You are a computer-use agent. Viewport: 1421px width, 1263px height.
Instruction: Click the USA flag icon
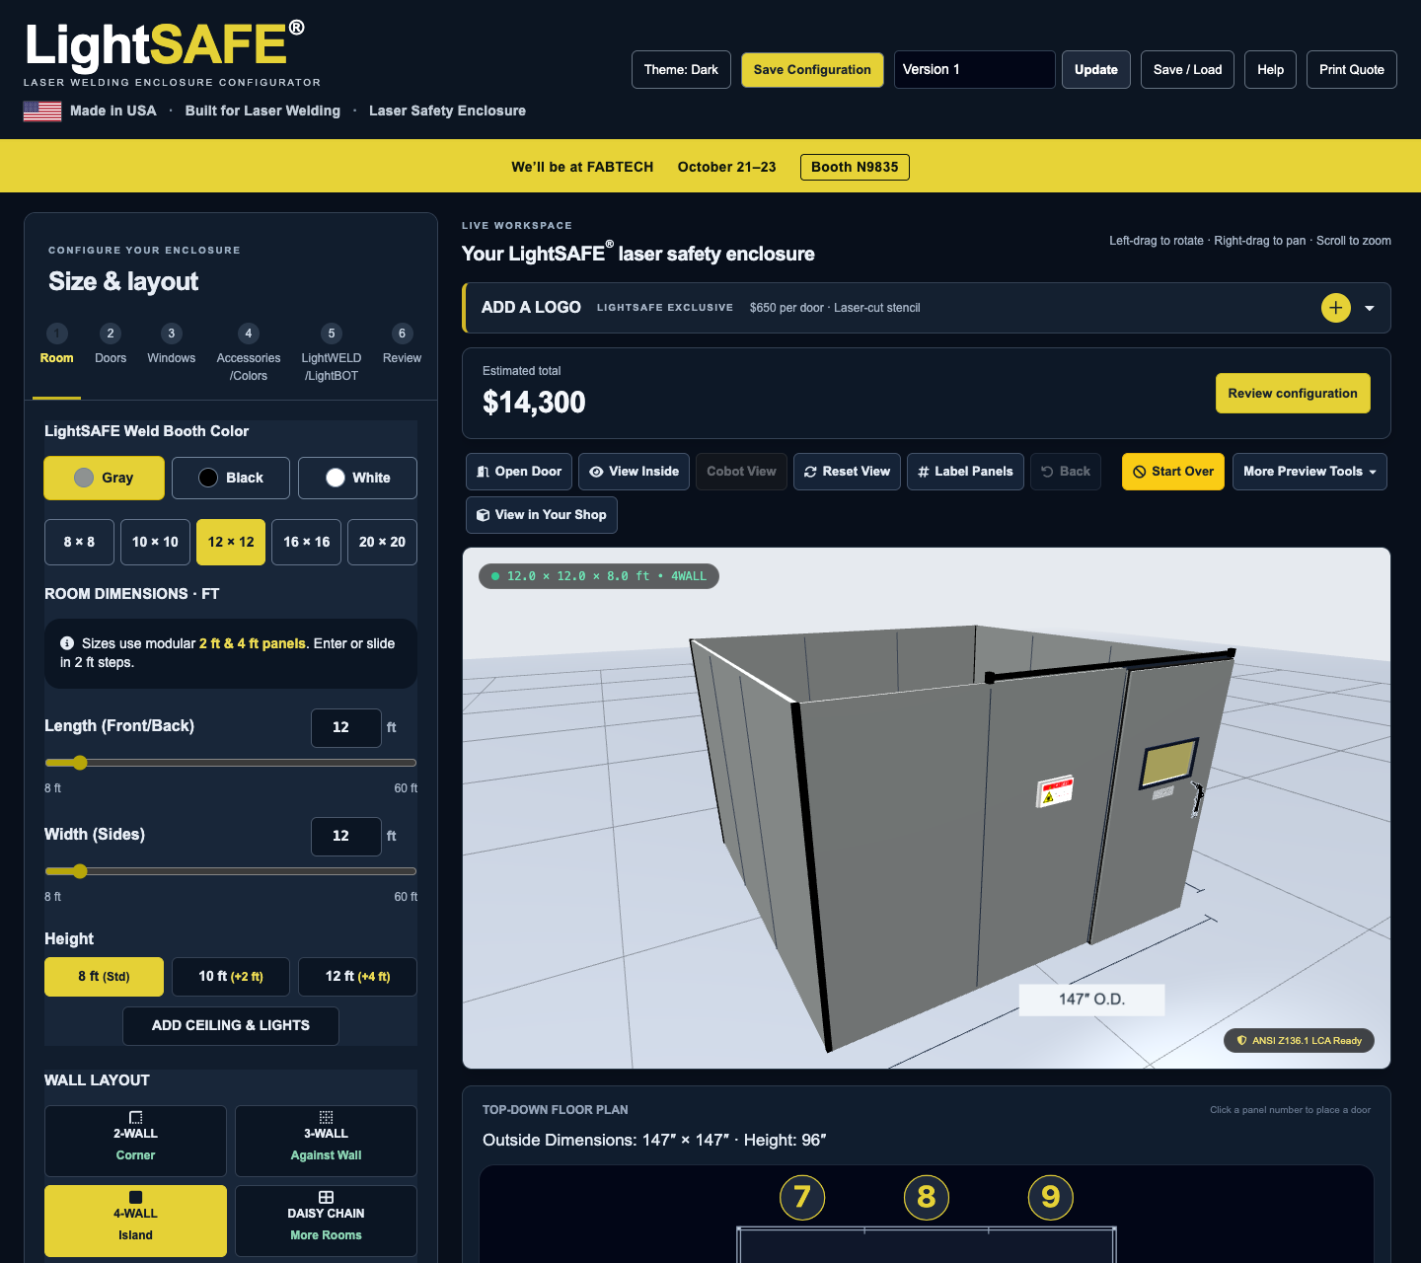click(x=42, y=111)
